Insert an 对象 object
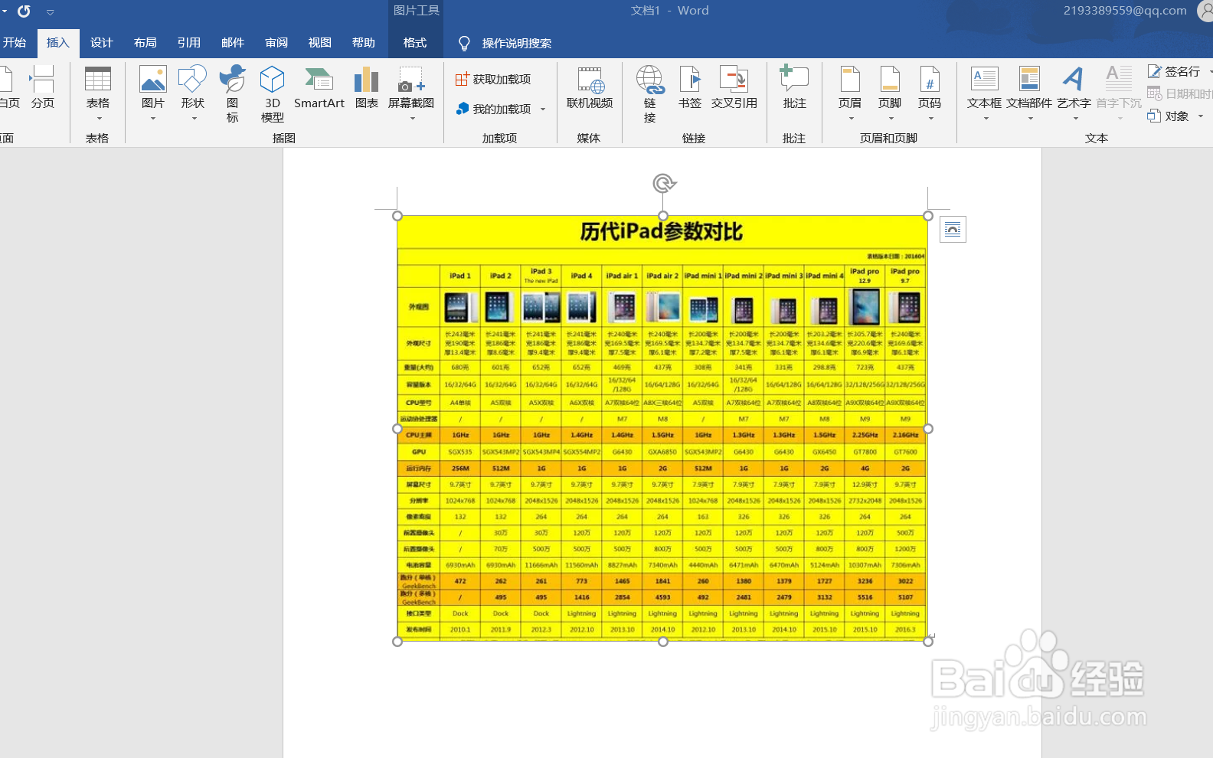This screenshot has height=758, width=1213. coord(1169,116)
